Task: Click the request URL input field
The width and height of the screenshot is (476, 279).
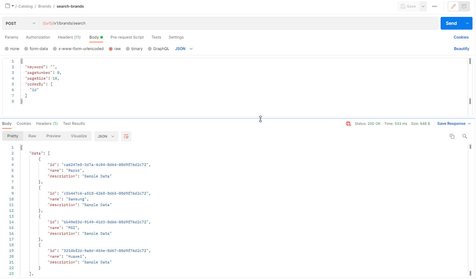Action: [x=238, y=23]
